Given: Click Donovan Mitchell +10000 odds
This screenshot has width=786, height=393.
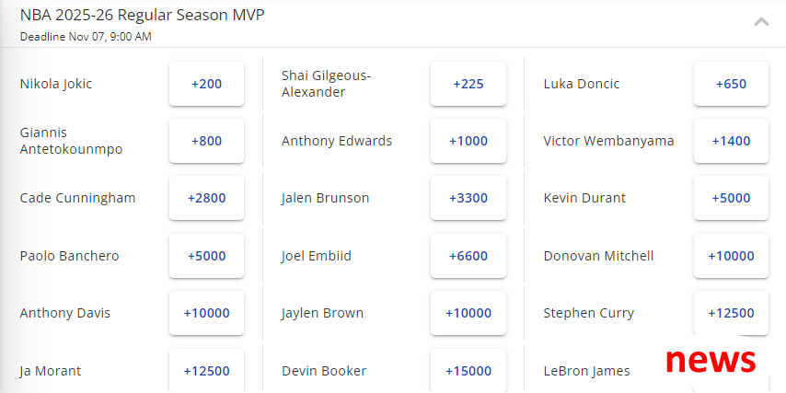Looking at the screenshot, I should (x=731, y=256).
